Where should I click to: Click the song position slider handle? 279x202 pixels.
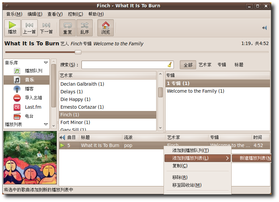(x=78, y=52)
